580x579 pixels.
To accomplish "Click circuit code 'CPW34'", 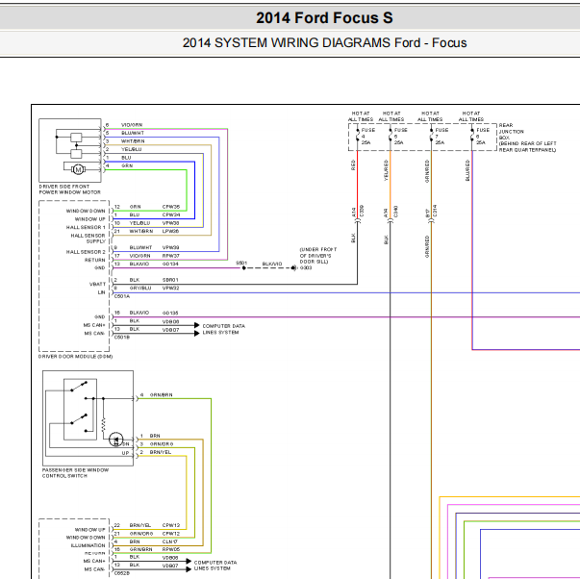I will point(171,214).
